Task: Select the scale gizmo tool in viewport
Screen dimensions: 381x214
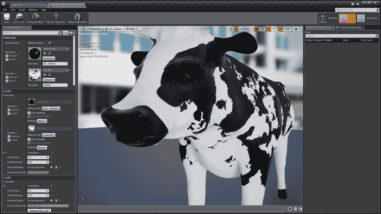Action: pyautogui.click(x=241, y=29)
